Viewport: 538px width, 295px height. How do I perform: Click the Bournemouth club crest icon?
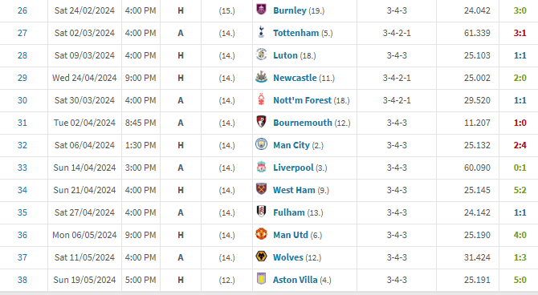pos(261,122)
